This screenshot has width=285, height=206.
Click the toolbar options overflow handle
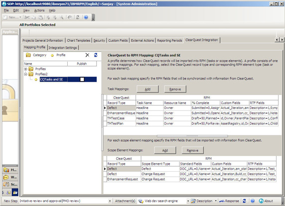click(x=93, y=17)
